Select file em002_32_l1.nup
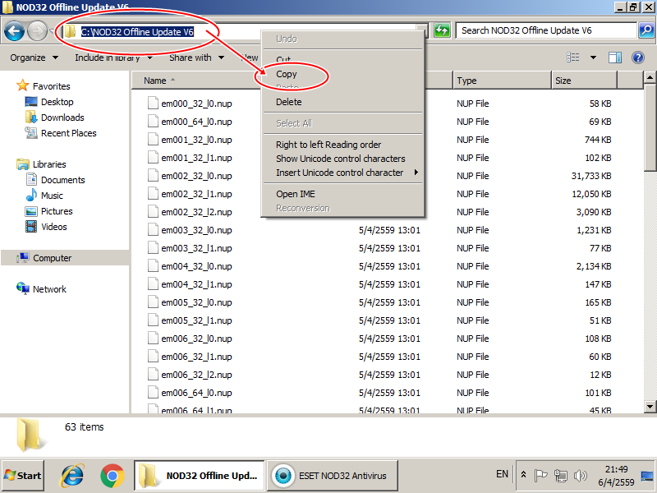The image size is (657, 493). pyautogui.click(x=196, y=194)
